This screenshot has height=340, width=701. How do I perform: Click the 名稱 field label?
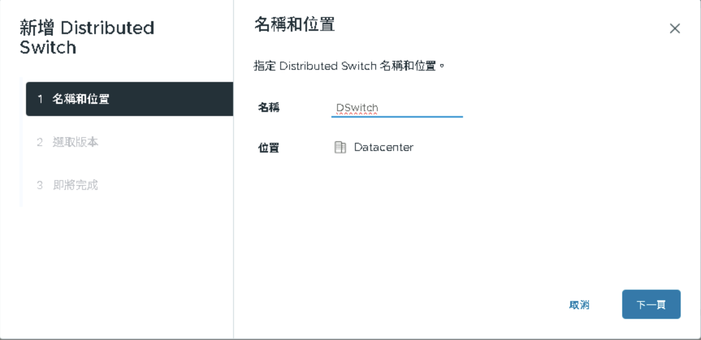coord(268,108)
